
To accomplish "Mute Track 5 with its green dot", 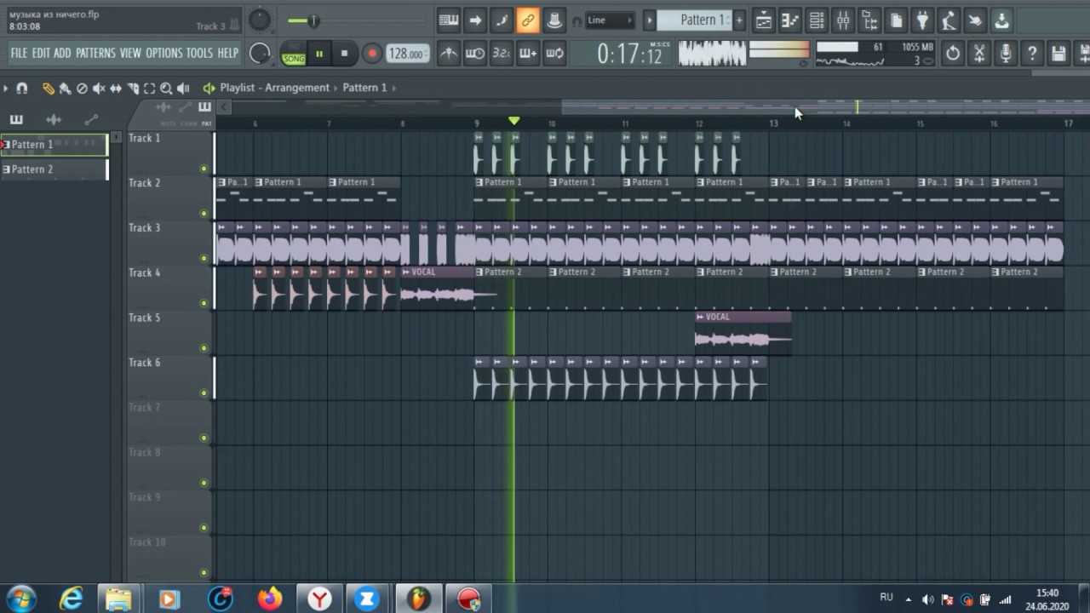I will (204, 348).
